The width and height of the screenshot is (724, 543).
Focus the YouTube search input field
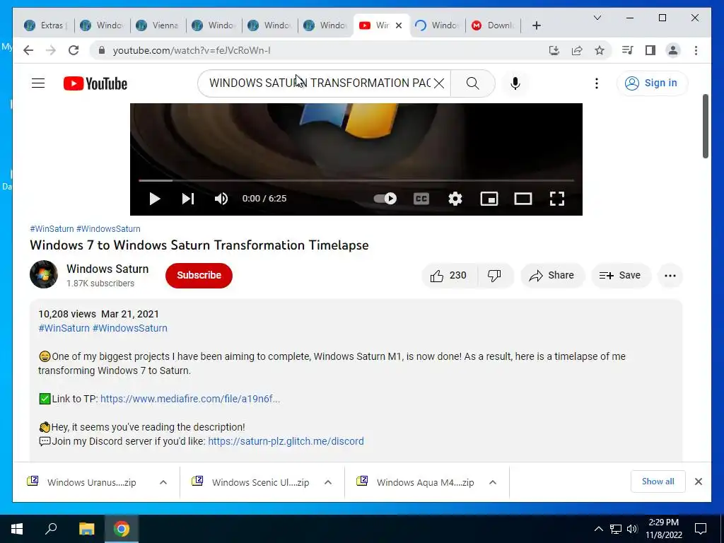point(319,83)
